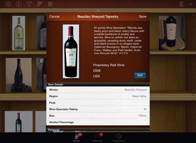Viewport: 196px width, 143px height.
Task: Select the USA country text
Action: click(96, 76)
